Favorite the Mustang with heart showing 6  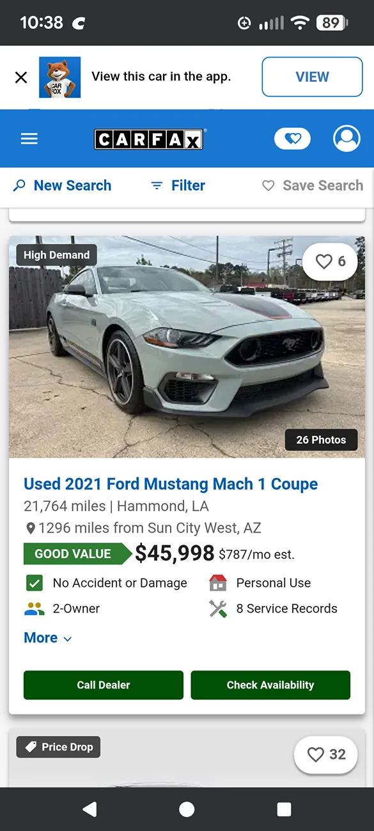330,261
